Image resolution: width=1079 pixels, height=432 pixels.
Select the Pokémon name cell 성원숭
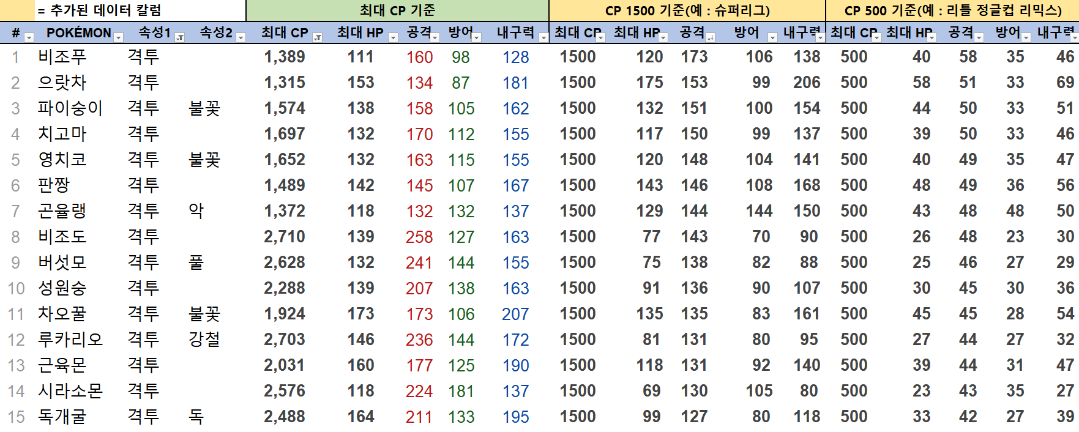(62, 288)
